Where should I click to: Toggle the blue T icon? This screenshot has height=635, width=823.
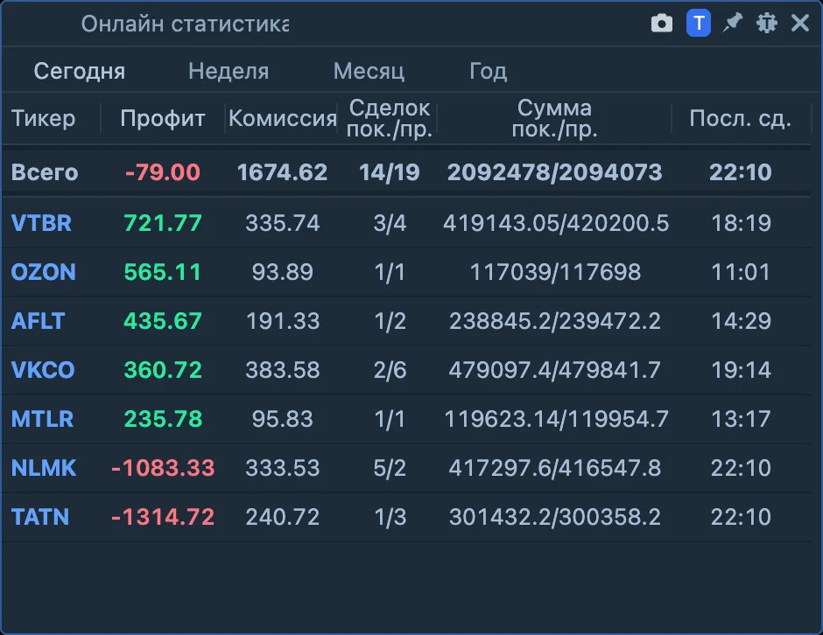698,23
